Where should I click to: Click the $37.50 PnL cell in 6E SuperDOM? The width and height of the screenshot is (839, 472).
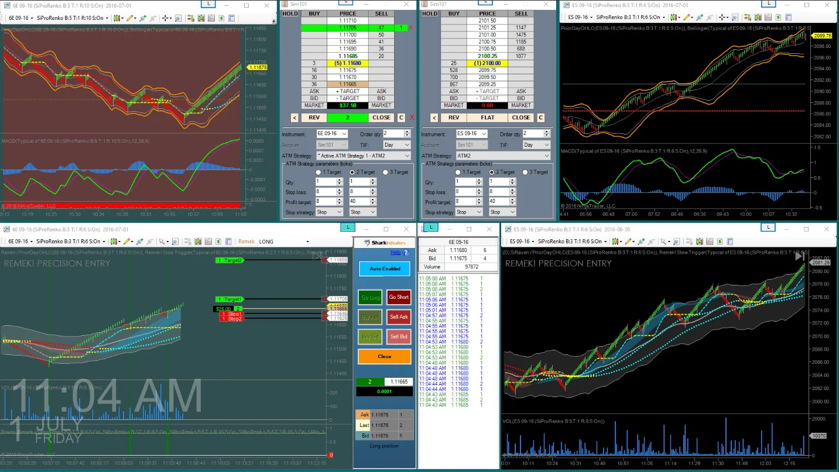pos(348,105)
